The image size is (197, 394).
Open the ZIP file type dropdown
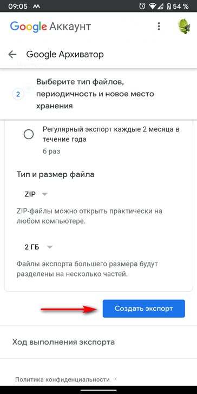(x=36, y=194)
